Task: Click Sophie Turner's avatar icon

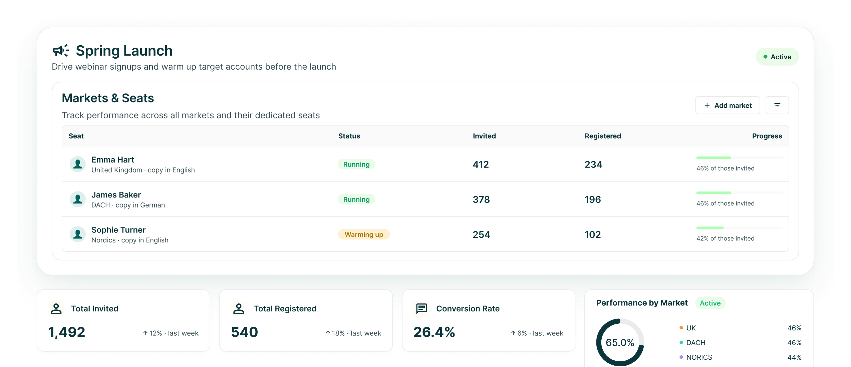Action: tap(78, 234)
